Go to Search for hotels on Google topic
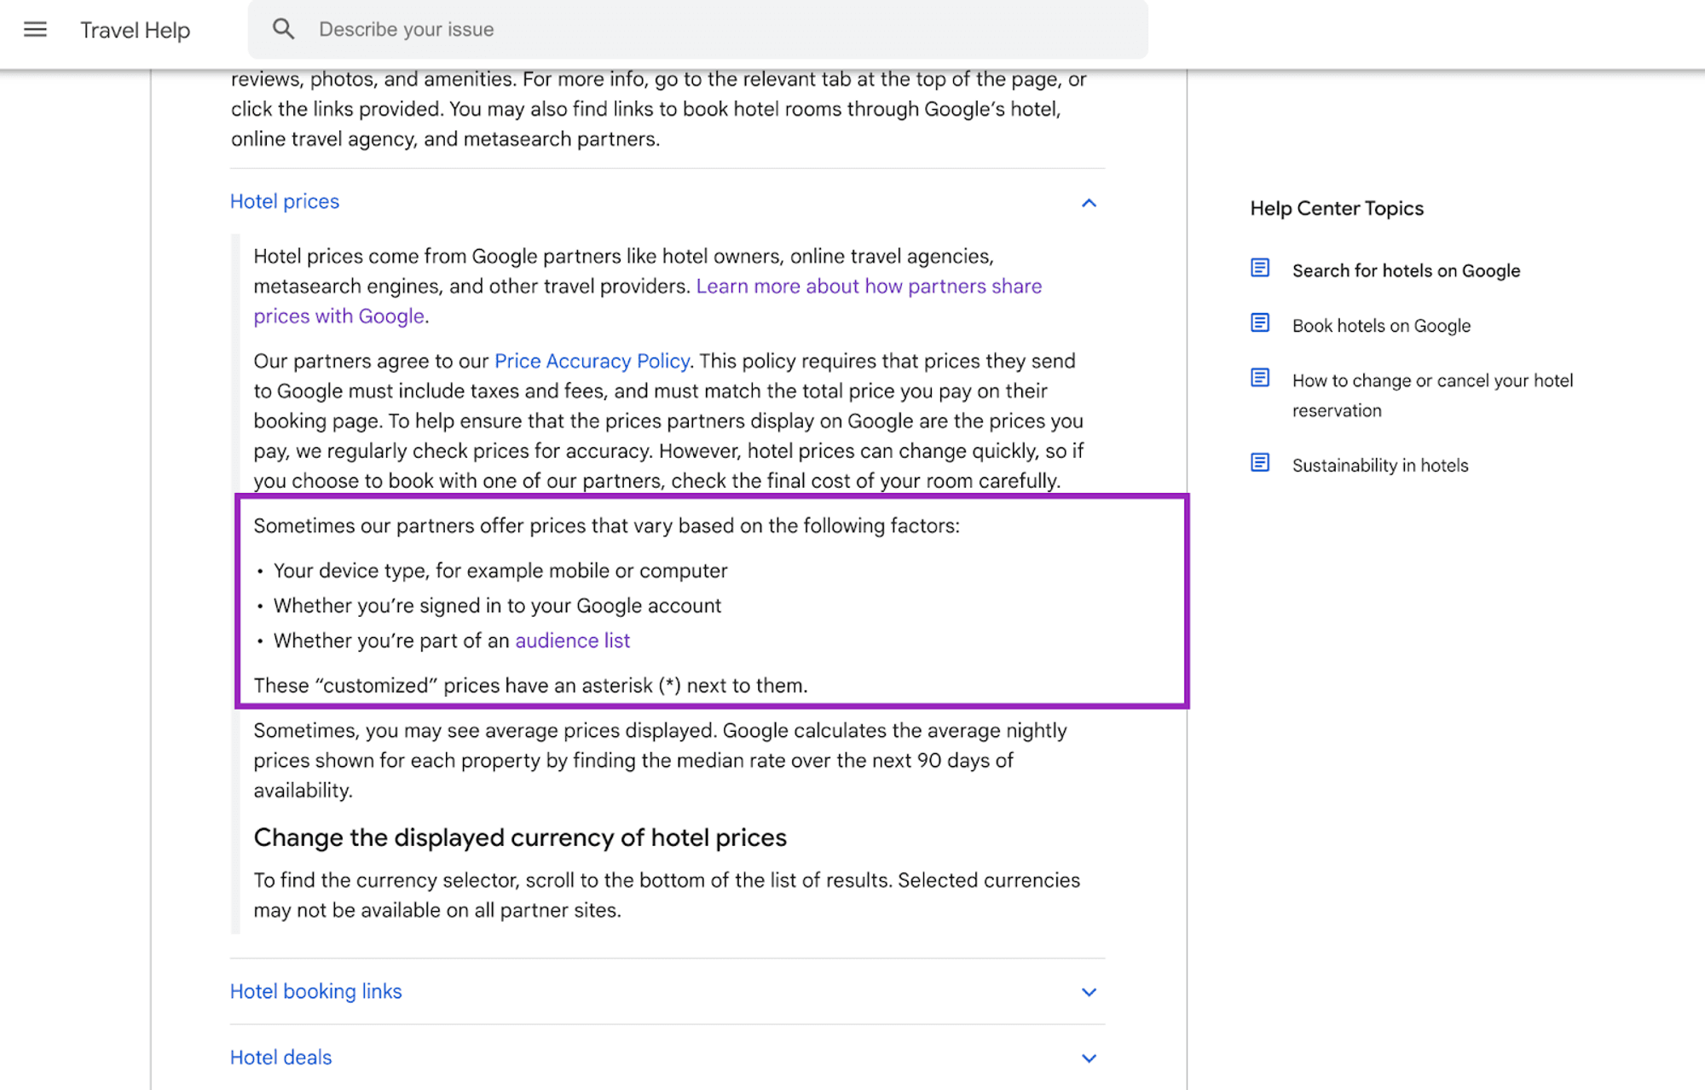This screenshot has height=1090, width=1705. coord(1406,271)
